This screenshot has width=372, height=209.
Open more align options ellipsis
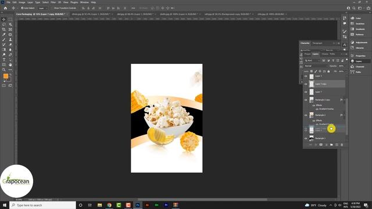coord(133,8)
